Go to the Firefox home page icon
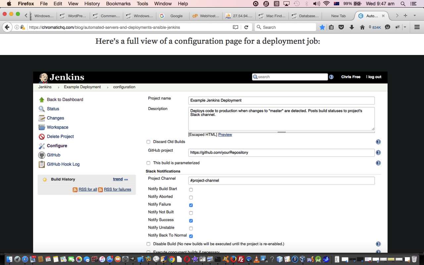 click(x=362, y=27)
